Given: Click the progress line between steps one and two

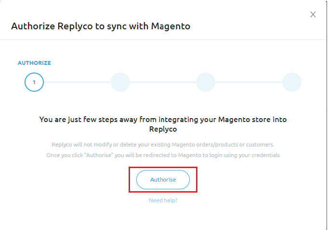Looking at the screenshot, I should click(x=77, y=82).
